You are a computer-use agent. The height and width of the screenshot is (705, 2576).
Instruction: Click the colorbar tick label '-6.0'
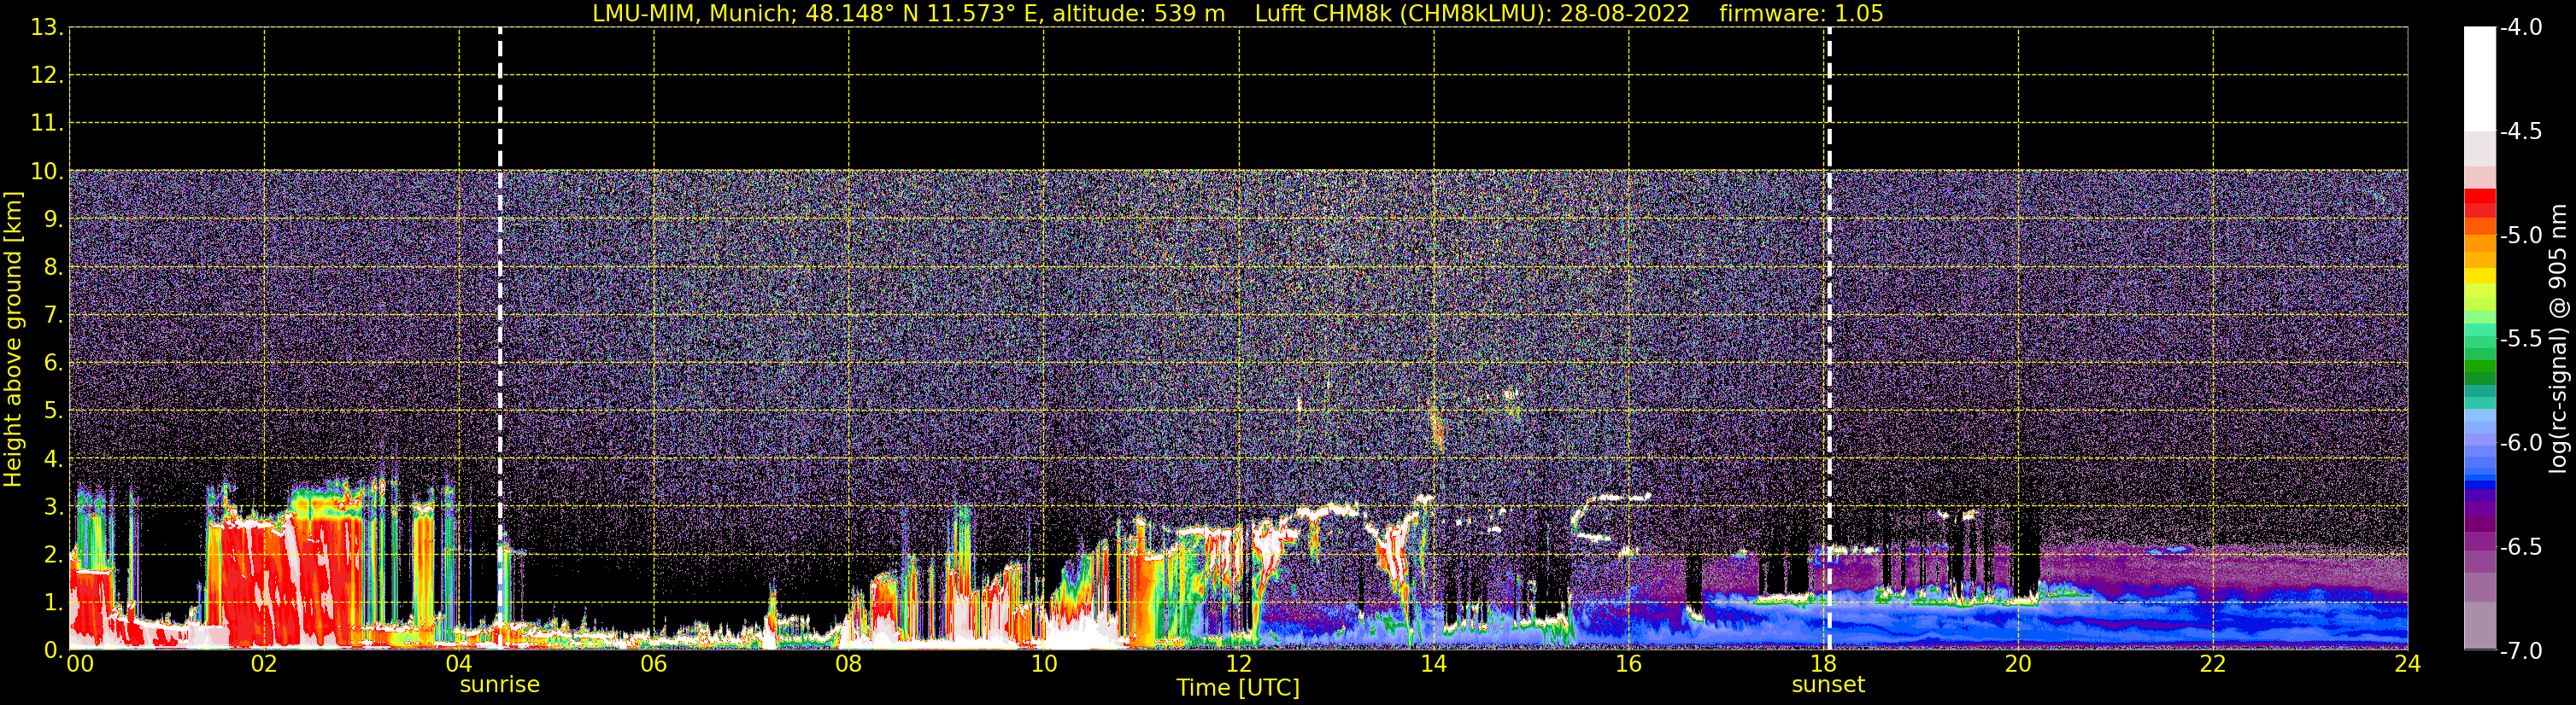point(2521,443)
